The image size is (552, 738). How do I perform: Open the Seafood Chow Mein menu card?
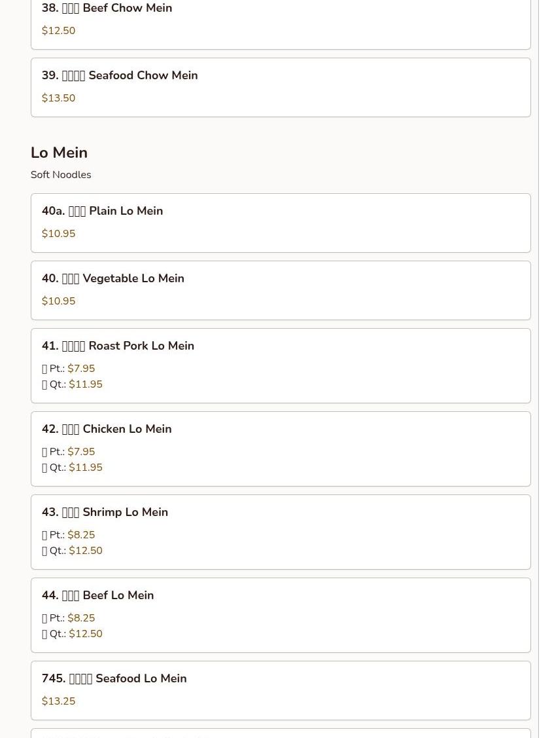(x=281, y=88)
